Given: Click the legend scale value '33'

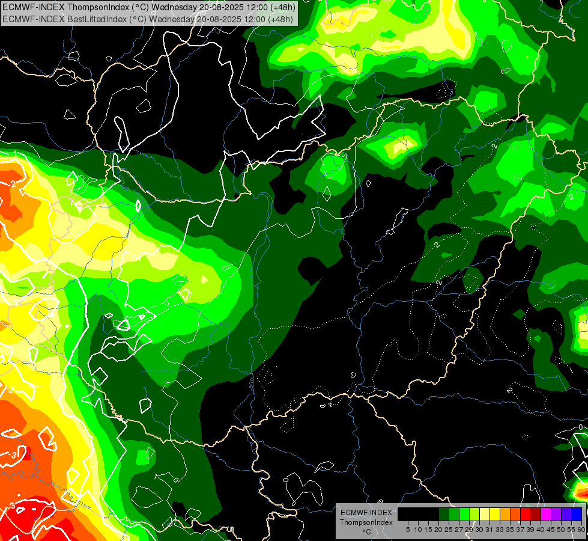Looking at the screenshot, I should point(500,530).
